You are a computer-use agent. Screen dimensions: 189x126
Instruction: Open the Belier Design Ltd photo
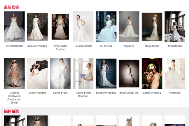[x=129, y=73]
